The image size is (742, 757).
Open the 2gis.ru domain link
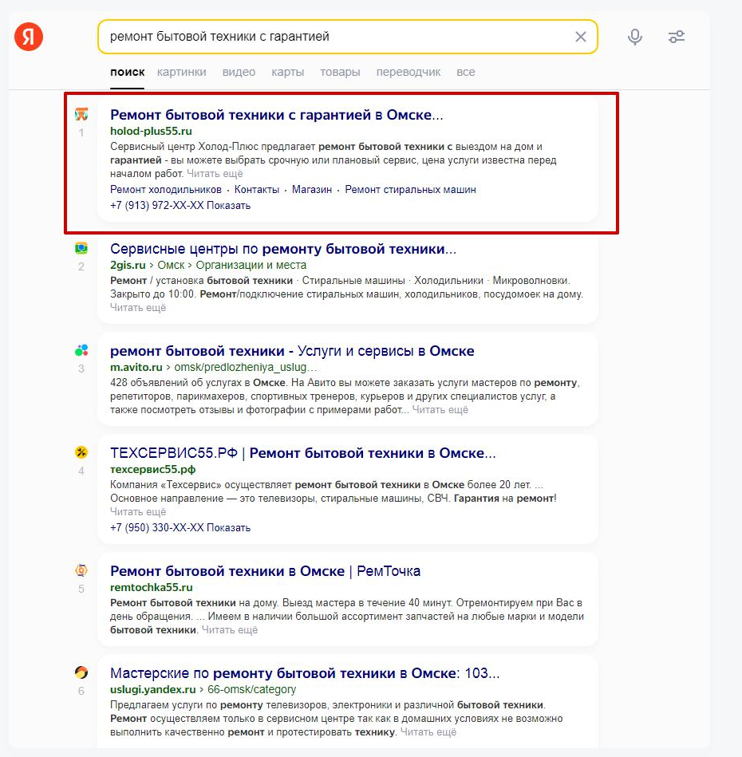pos(128,265)
